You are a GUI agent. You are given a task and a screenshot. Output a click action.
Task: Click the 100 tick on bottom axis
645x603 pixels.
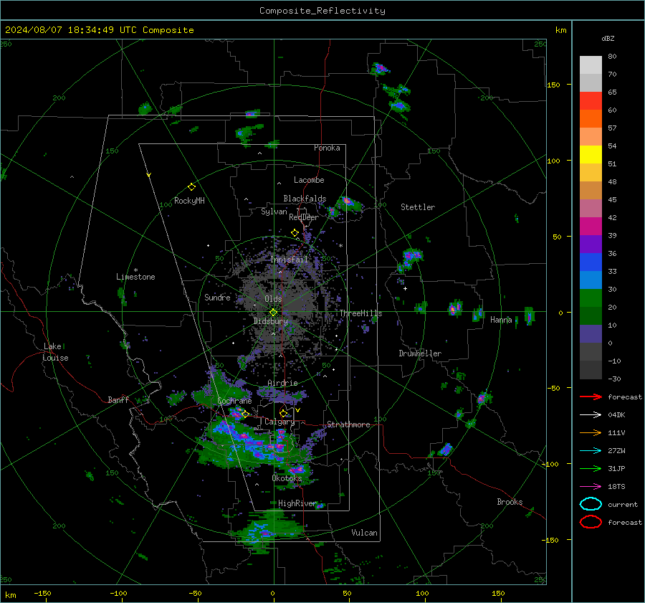pyautogui.click(x=422, y=593)
